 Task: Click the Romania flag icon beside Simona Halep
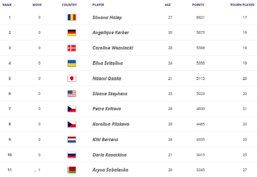[72, 17]
